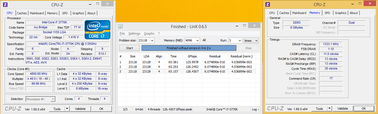Viewport: 378px width, 114px height.
Task: Open Memory tab in left CPU-Z window
Action: [52, 13]
